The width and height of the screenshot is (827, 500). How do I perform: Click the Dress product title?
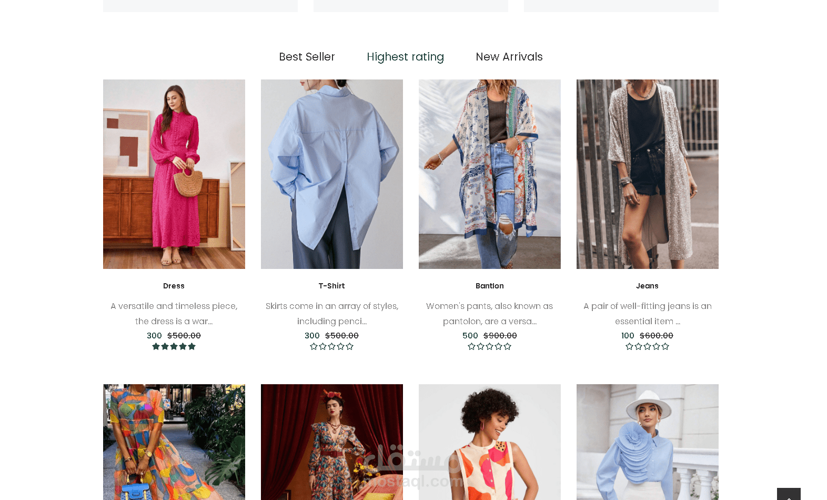(x=174, y=286)
